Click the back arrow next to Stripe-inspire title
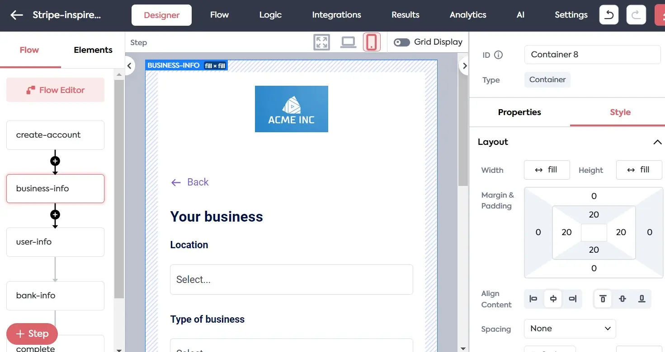 pos(16,14)
